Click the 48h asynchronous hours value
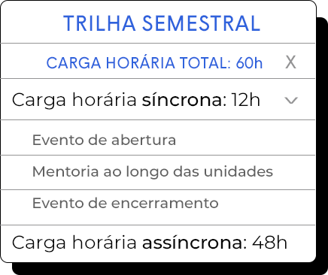328x275 pixels. click(x=269, y=243)
